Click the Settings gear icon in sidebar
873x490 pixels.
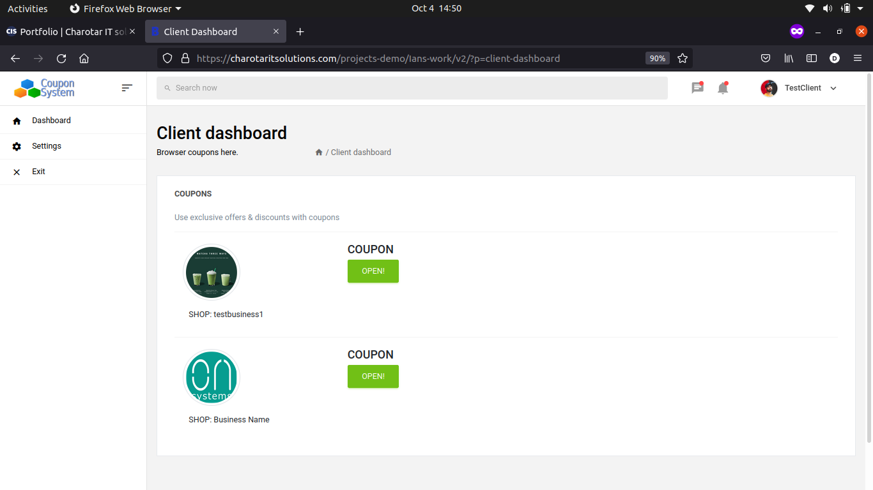17,146
